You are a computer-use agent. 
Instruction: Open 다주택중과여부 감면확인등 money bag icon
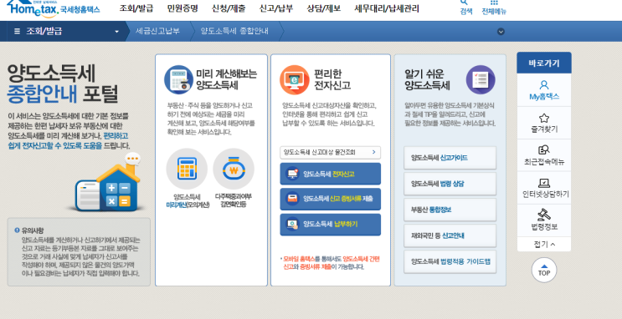(x=234, y=169)
